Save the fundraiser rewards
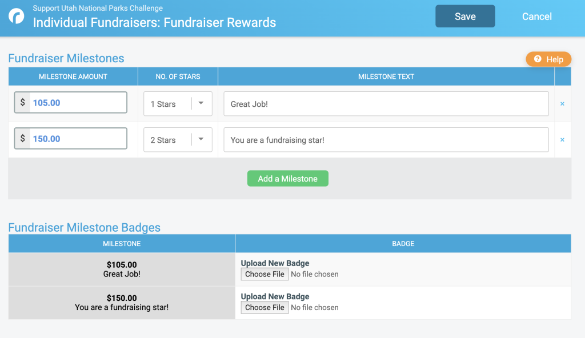 pyautogui.click(x=465, y=16)
